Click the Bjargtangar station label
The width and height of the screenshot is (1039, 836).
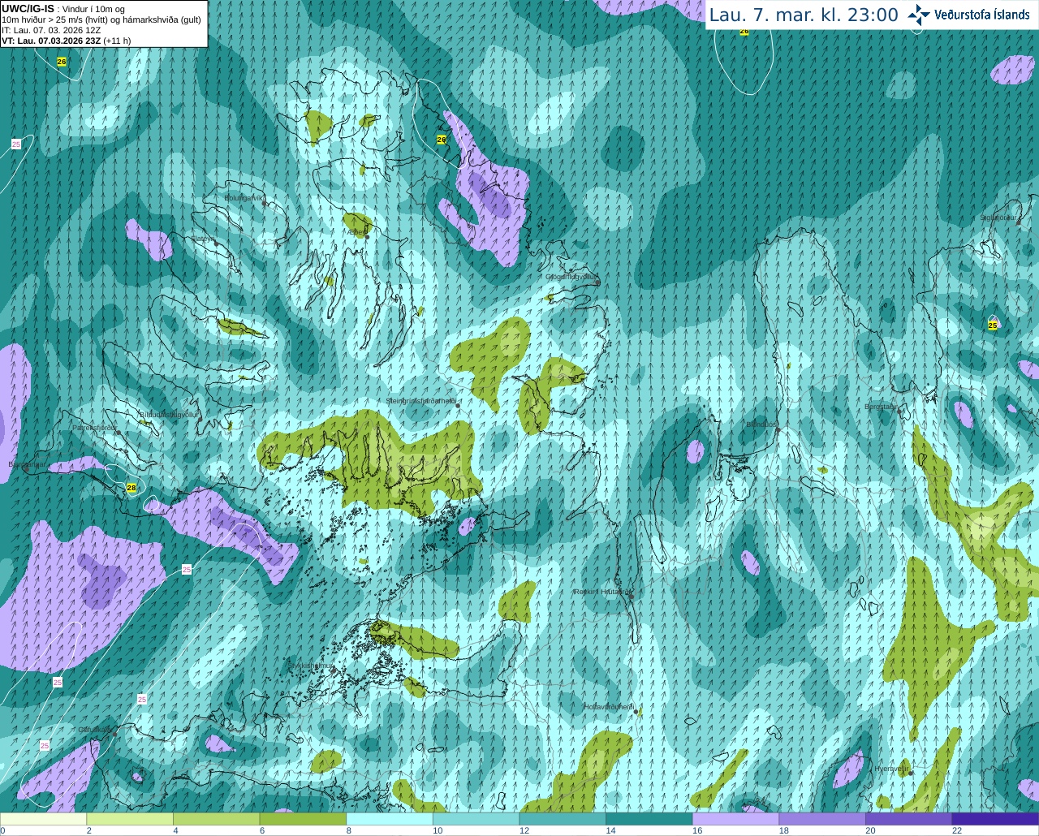(x=28, y=465)
